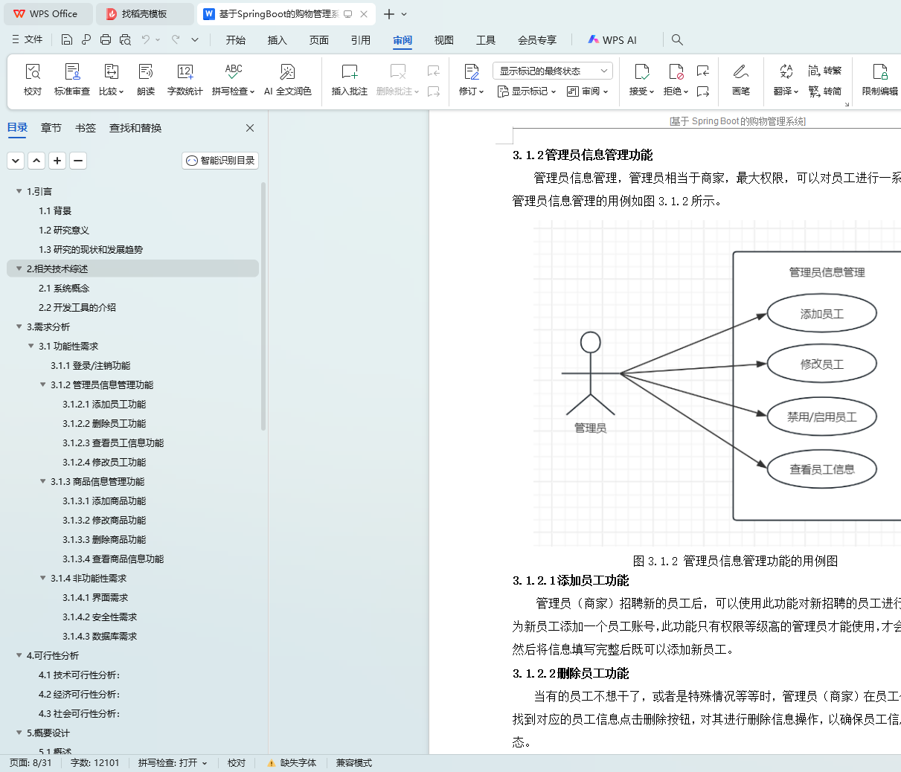This screenshot has width=901, height=772.
Task: Click the undo arrow icon
Action: (146, 39)
